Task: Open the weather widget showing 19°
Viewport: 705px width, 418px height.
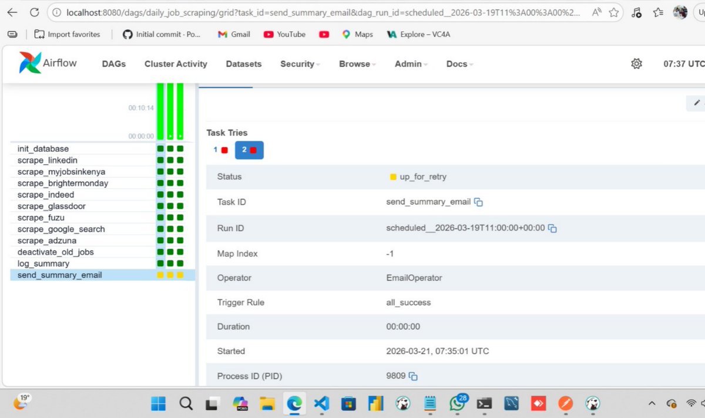Action: (21, 402)
